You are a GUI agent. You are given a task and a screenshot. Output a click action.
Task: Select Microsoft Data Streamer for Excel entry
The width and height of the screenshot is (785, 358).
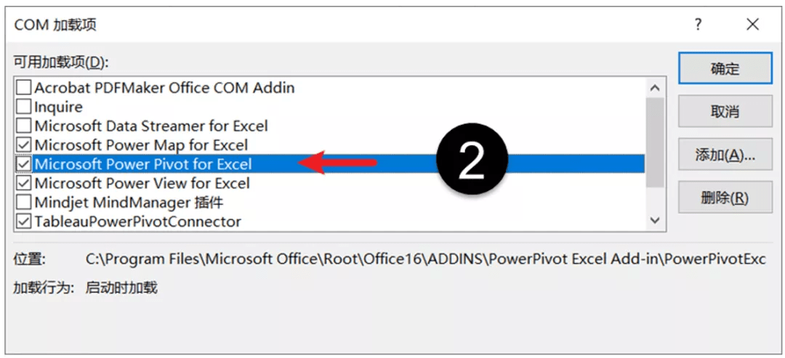pyautogui.click(x=151, y=126)
